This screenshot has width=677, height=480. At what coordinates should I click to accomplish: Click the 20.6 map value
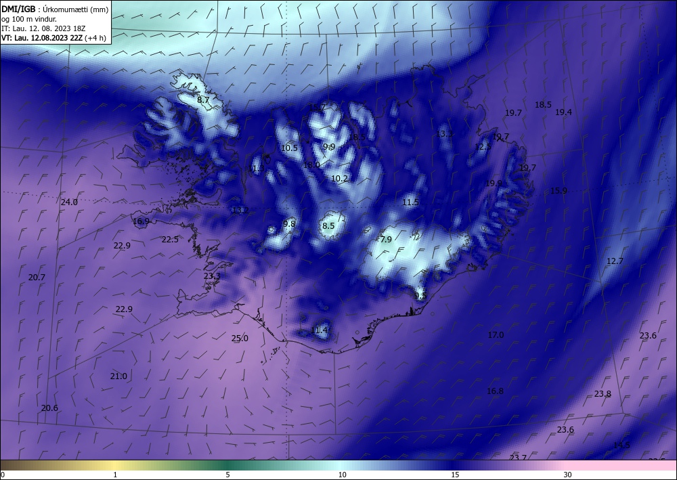49,408
